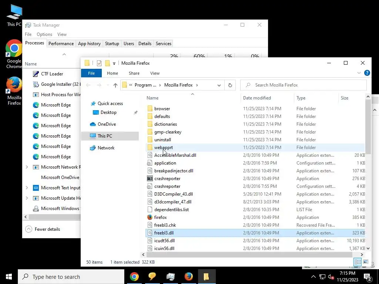379x284 pixels.
Task: Open the Explorer File ribbon tab
Action: pos(91,73)
